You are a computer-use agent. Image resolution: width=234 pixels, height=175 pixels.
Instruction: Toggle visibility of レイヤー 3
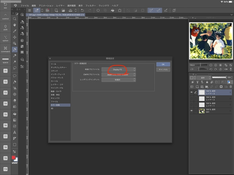(191, 92)
